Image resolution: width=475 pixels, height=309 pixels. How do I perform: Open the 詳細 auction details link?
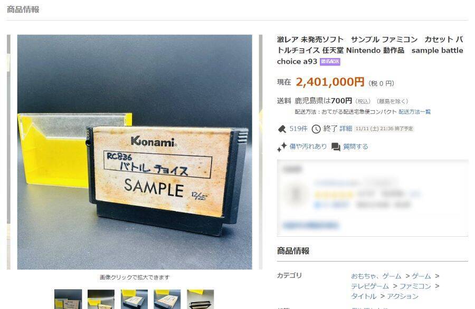[346, 129]
